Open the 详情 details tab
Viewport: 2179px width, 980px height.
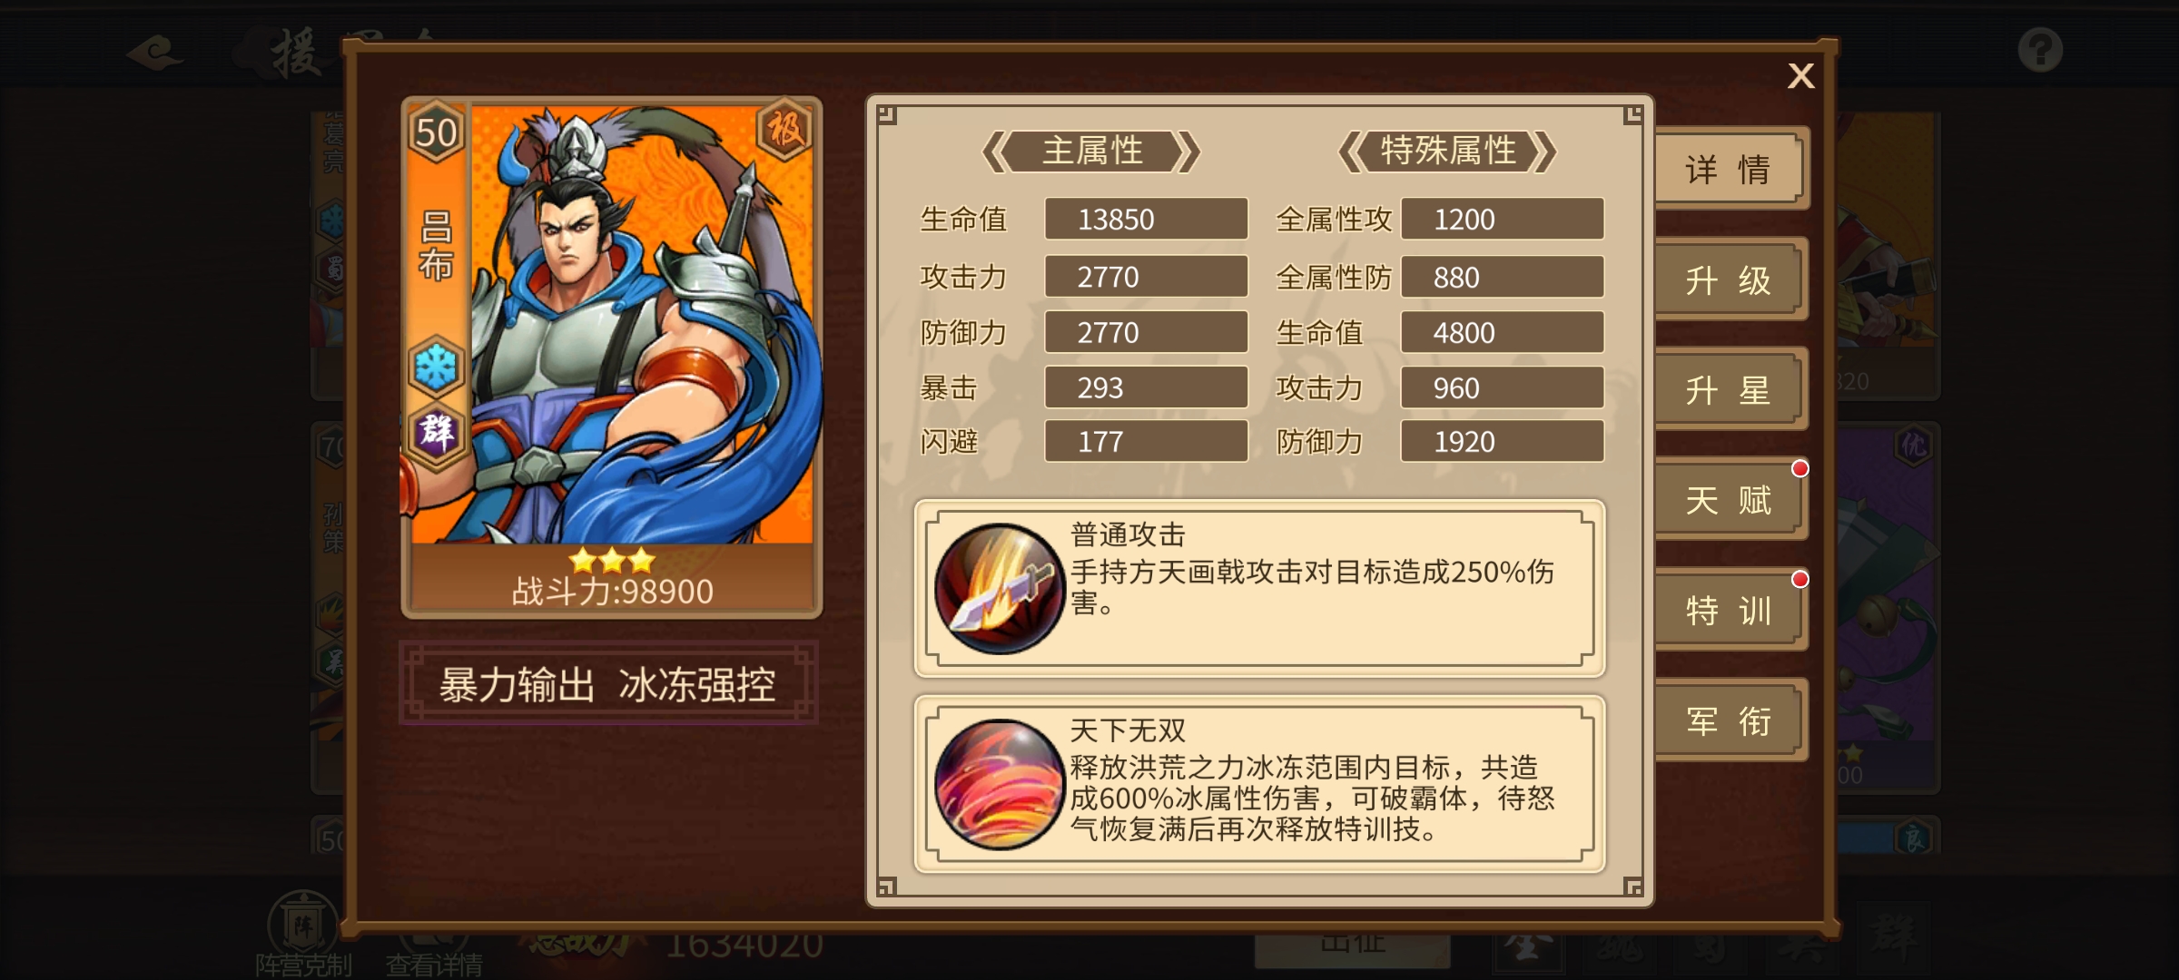point(1730,169)
